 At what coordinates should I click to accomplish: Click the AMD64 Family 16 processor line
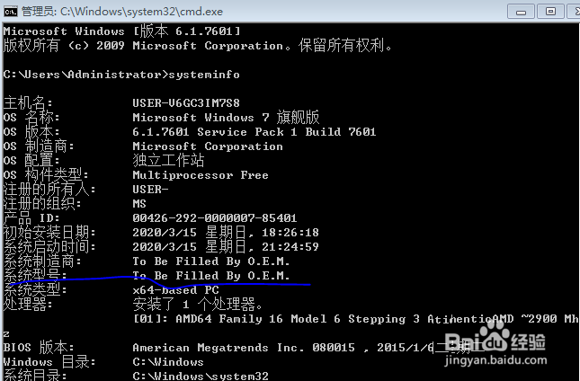pos(355,319)
